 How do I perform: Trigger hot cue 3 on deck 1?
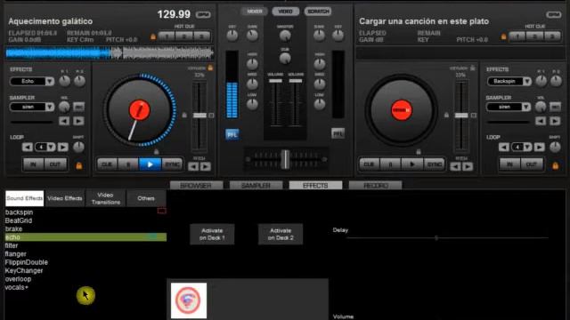coord(202,36)
